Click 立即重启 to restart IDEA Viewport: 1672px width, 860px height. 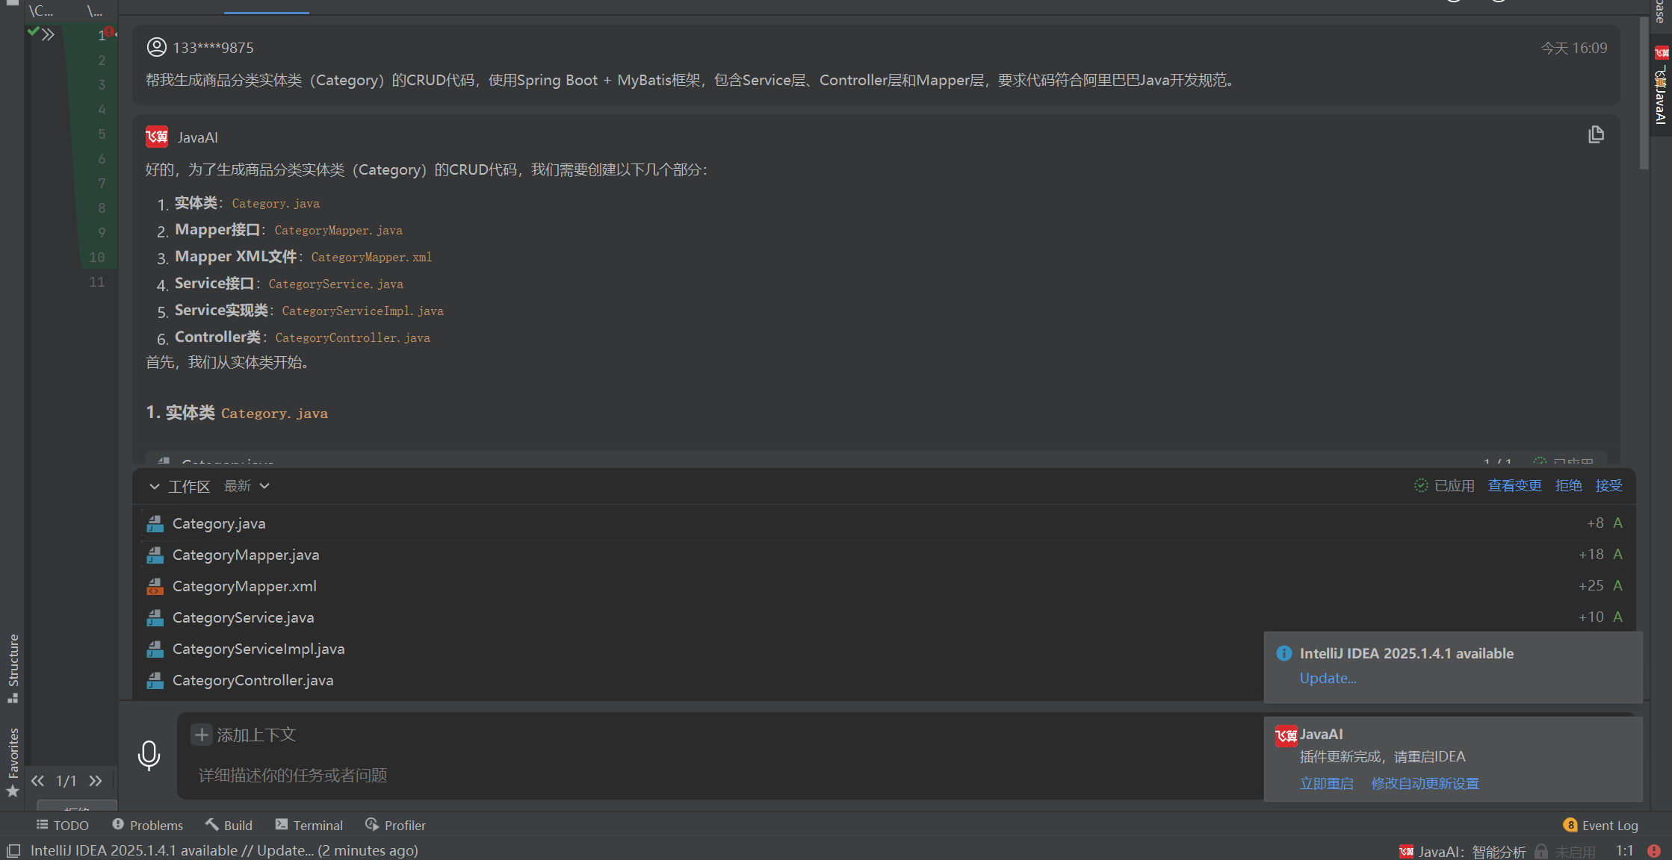tap(1326, 783)
